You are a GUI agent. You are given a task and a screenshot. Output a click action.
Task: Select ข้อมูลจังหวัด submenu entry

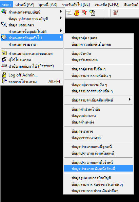click(x=98, y=53)
